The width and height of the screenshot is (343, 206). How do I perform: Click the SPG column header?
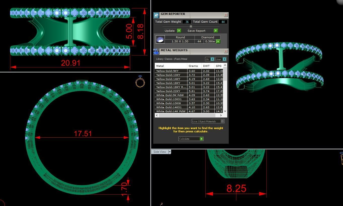(x=219, y=66)
